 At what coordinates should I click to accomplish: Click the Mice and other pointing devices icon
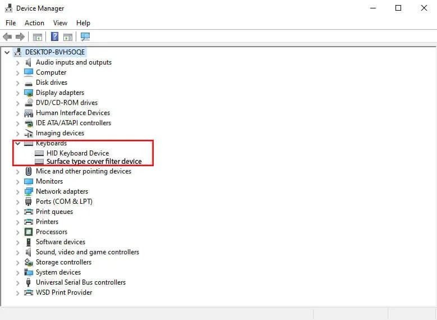point(29,171)
